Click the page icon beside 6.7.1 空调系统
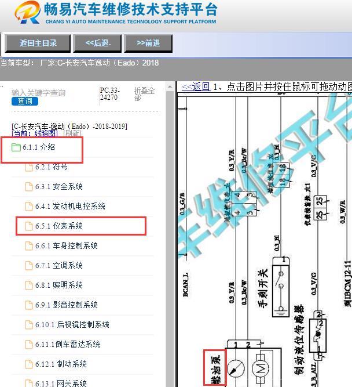The width and height of the screenshot is (352, 387). pos(29,266)
